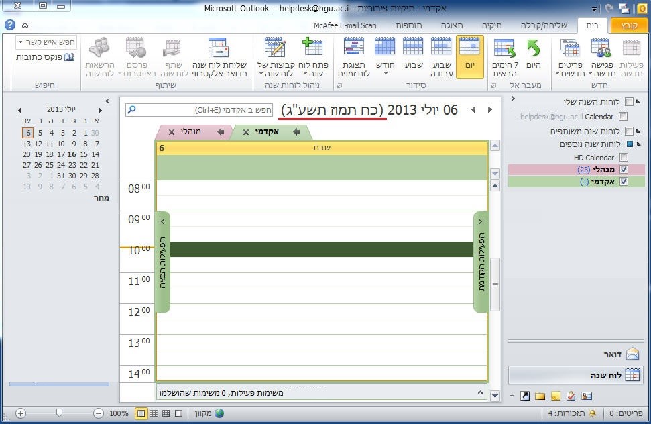
Task: Switch to Week view (שבוע)
Action: (414, 53)
